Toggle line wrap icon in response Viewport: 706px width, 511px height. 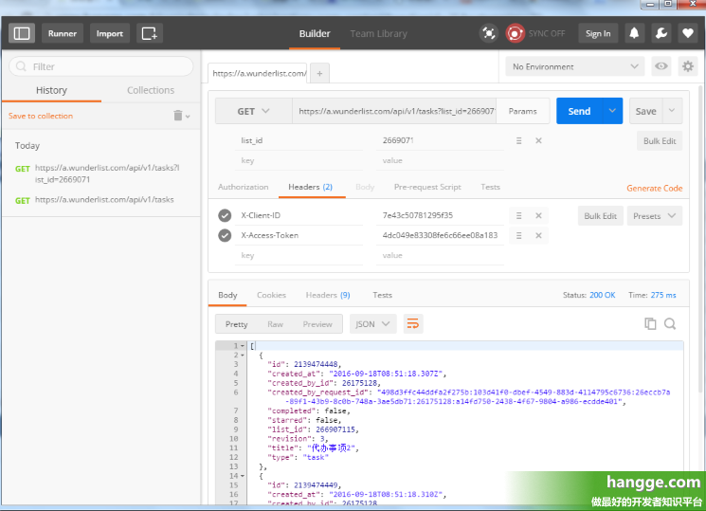point(413,323)
